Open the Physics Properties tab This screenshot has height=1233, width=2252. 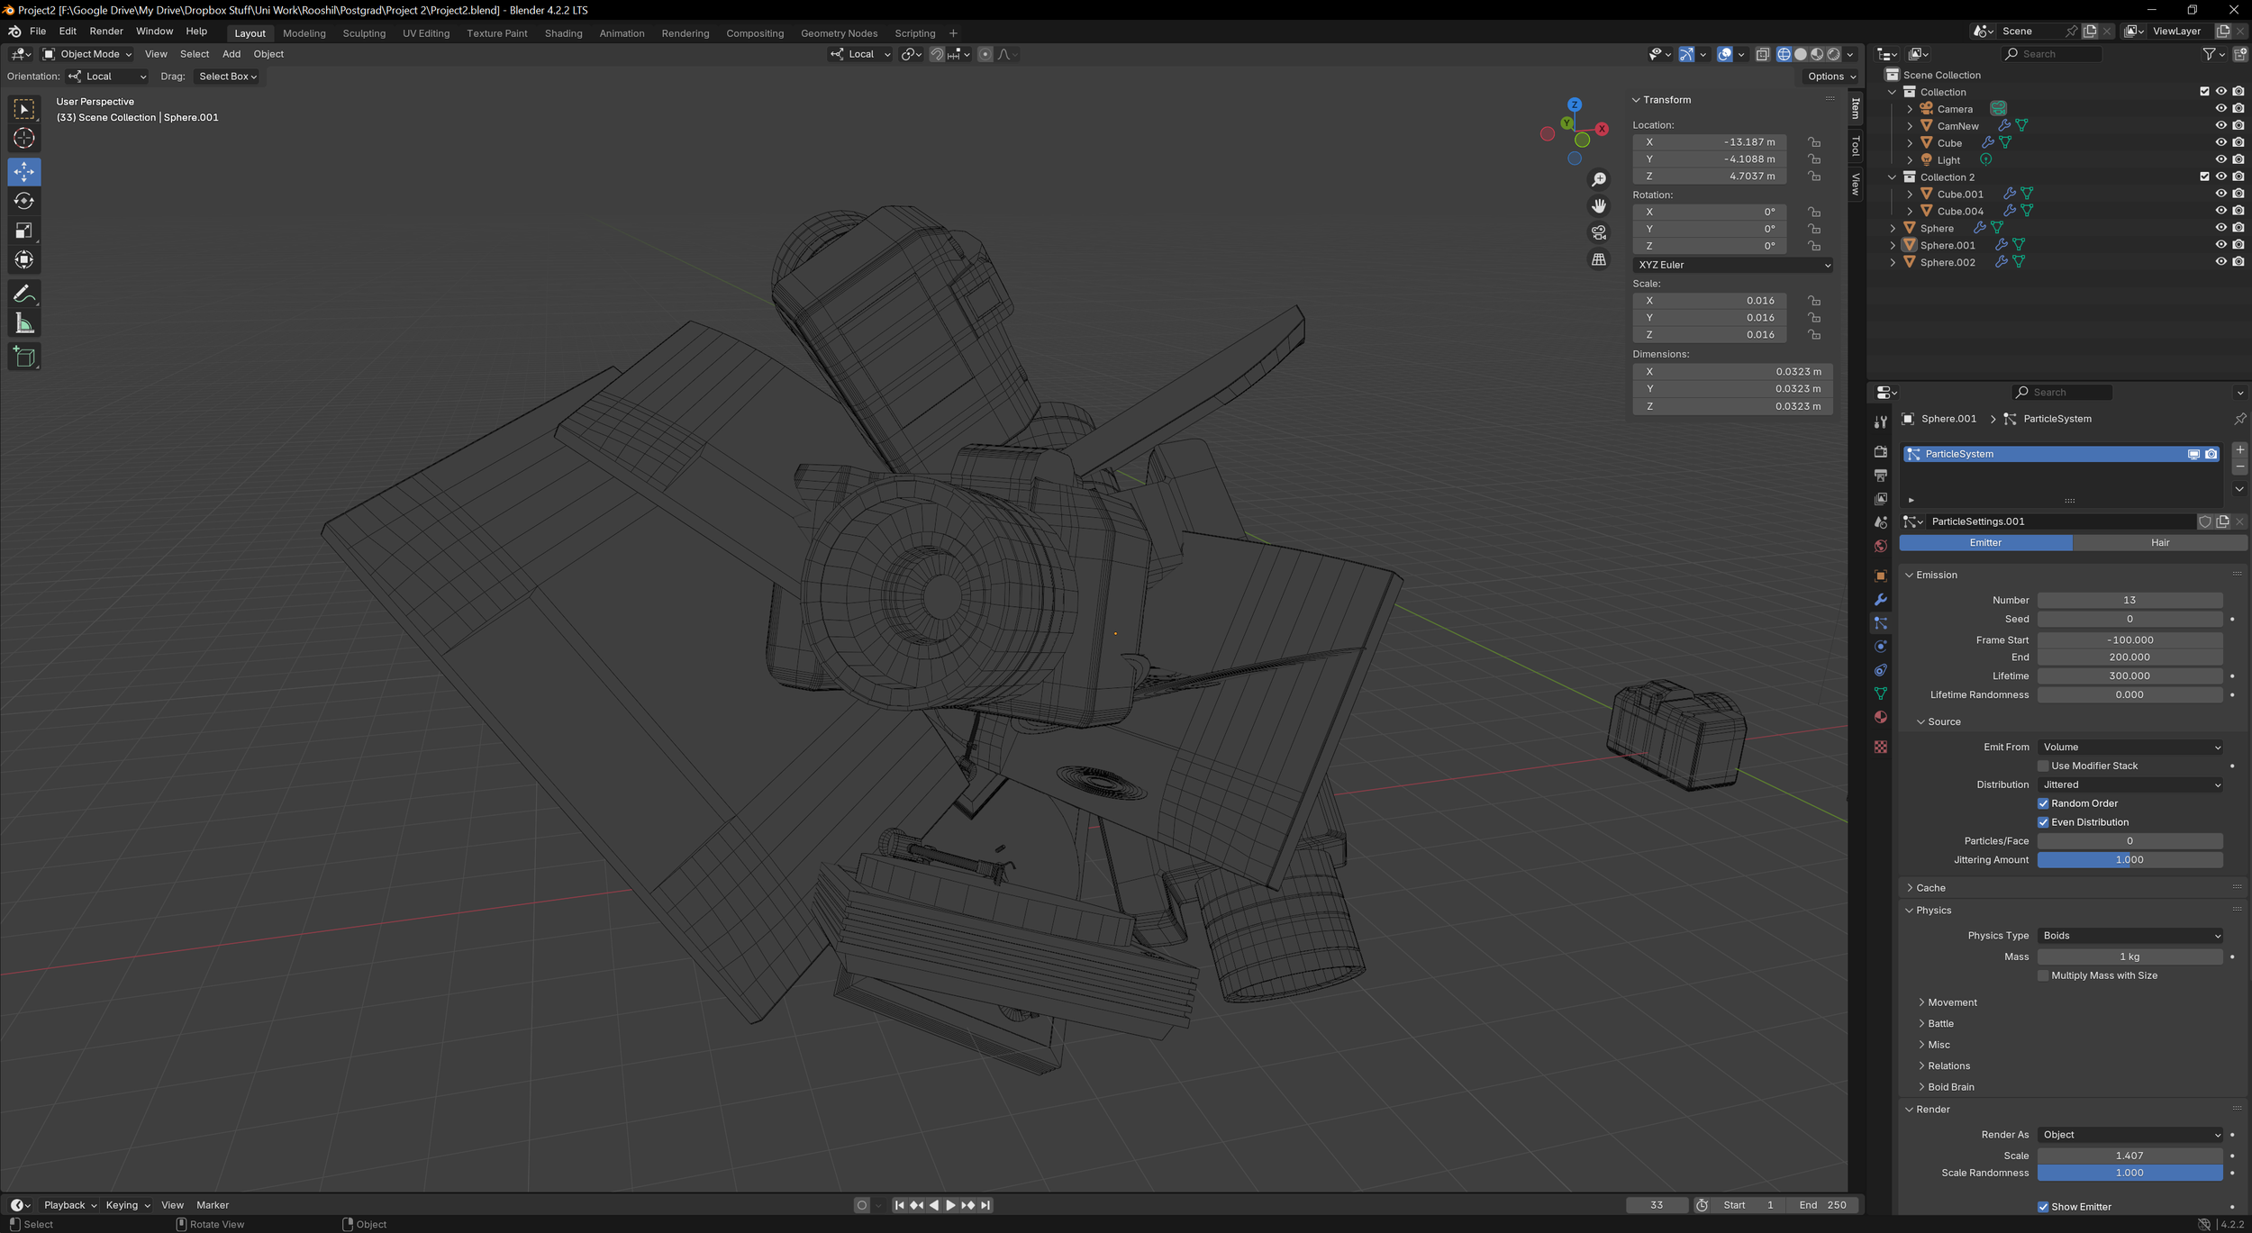click(x=1881, y=646)
